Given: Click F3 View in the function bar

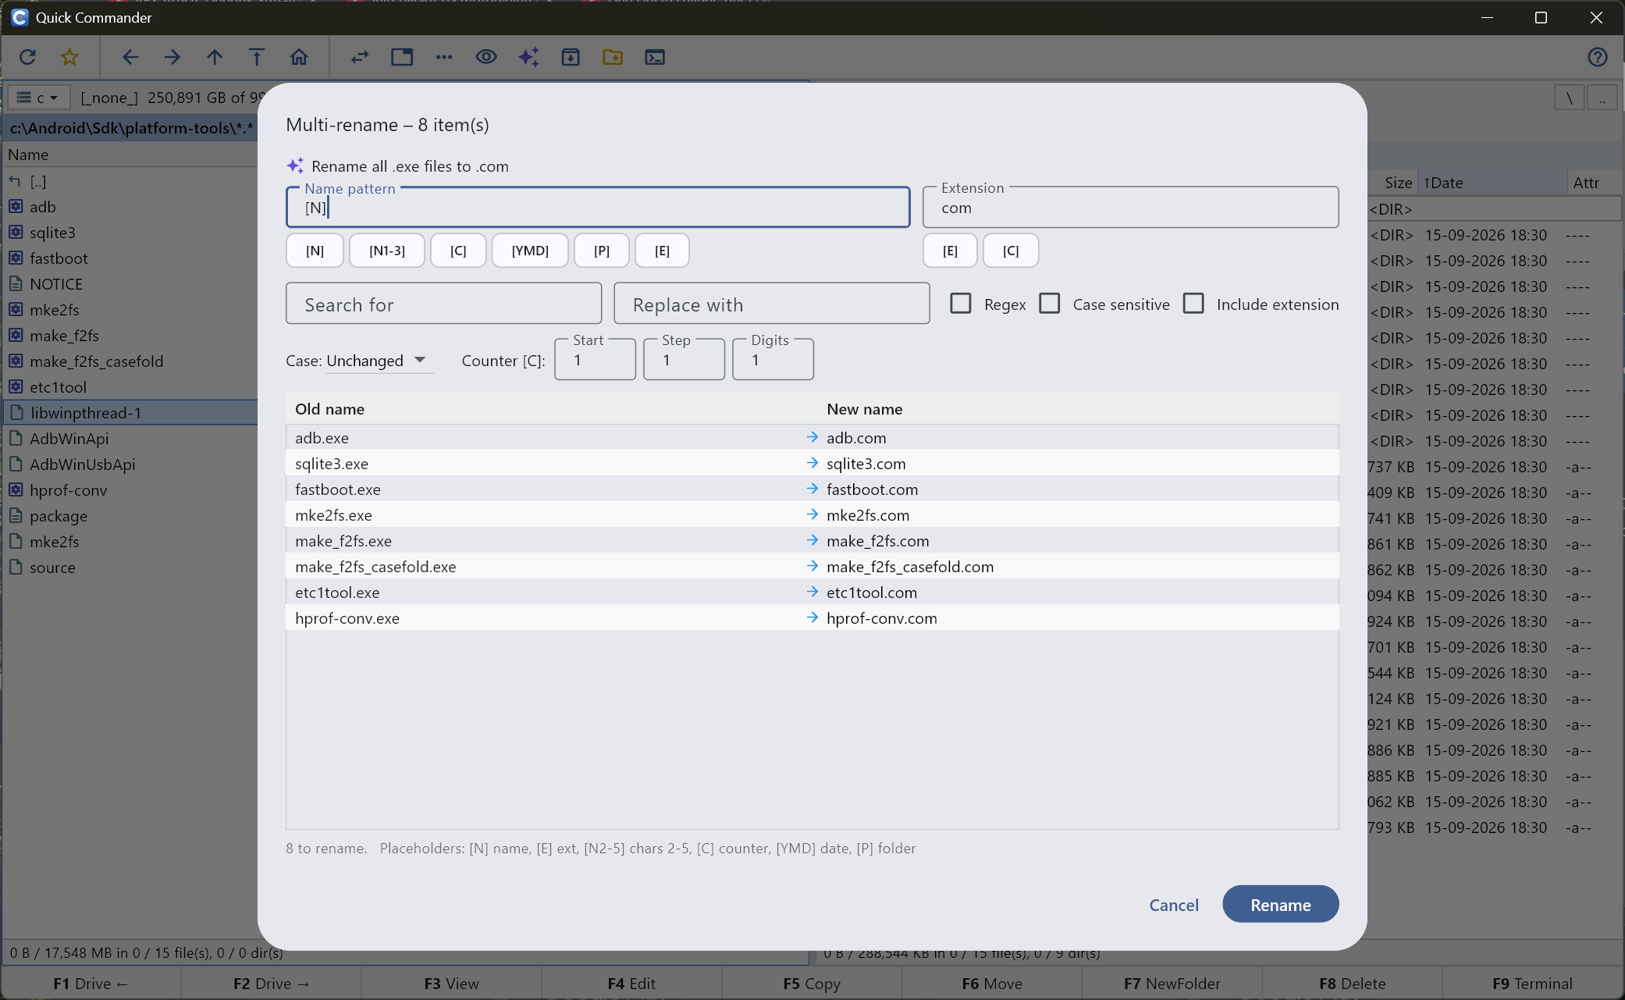Looking at the screenshot, I should [451, 984].
